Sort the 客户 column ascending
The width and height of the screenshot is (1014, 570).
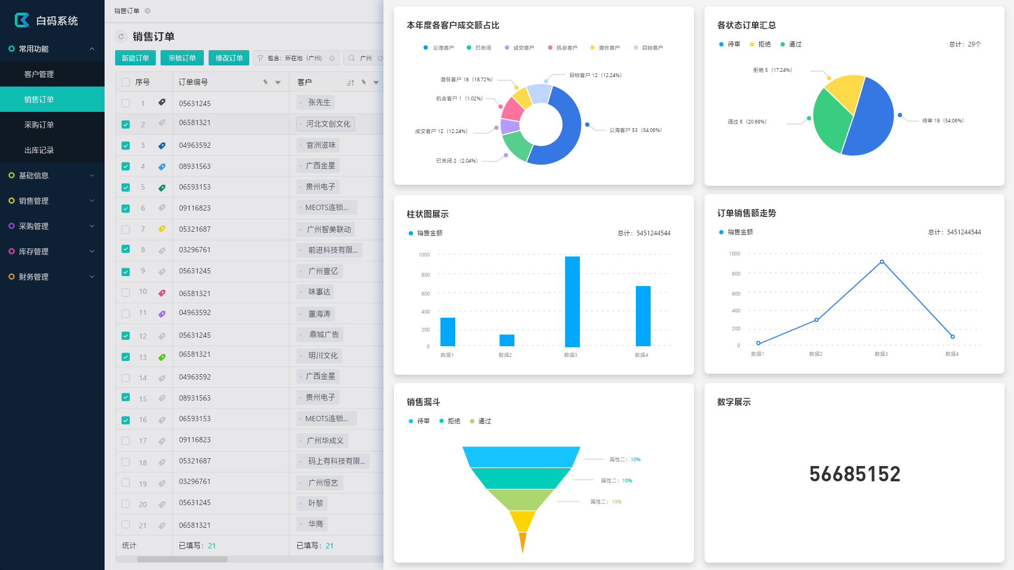[351, 82]
